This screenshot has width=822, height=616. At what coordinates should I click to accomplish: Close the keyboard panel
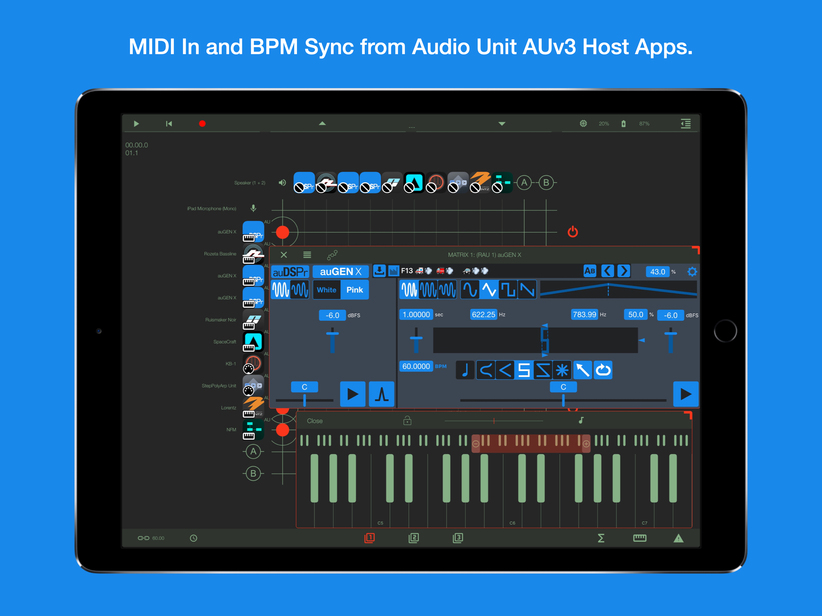pos(314,421)
